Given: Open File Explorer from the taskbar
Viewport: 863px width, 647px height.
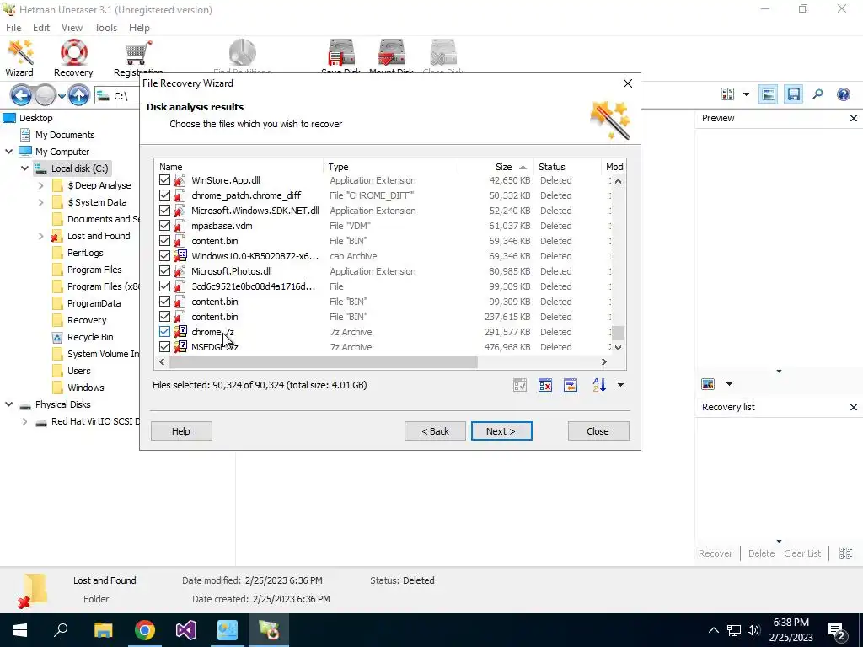Looking at the screenshot, I should coord(104,630).
